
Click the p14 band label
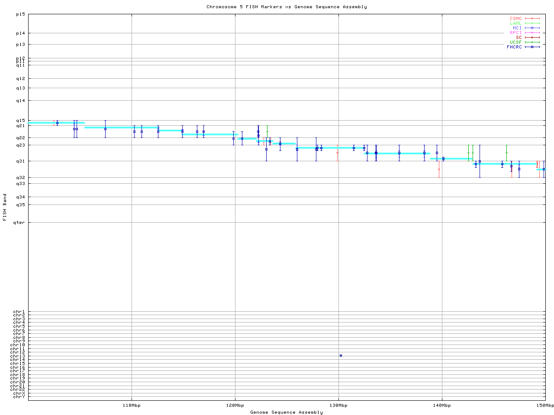tap(21, 33)
